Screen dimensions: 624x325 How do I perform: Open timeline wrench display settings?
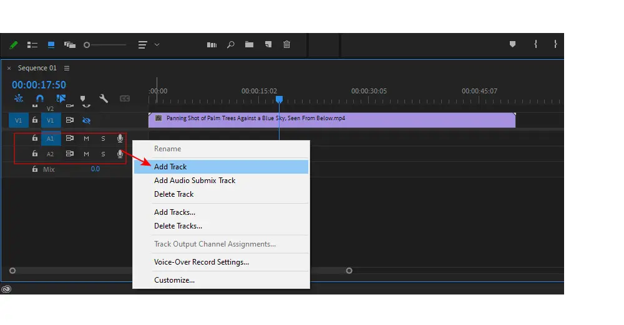click(104, 98)
